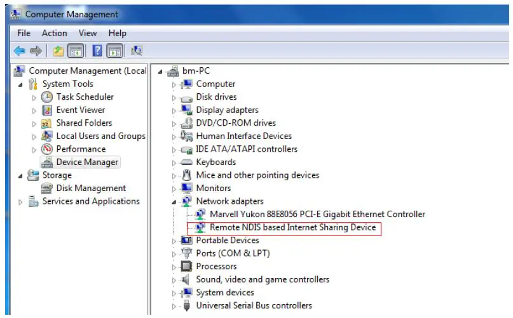
Task: Open the View menu
Action: pyautogui.click(x=88, y=34)
